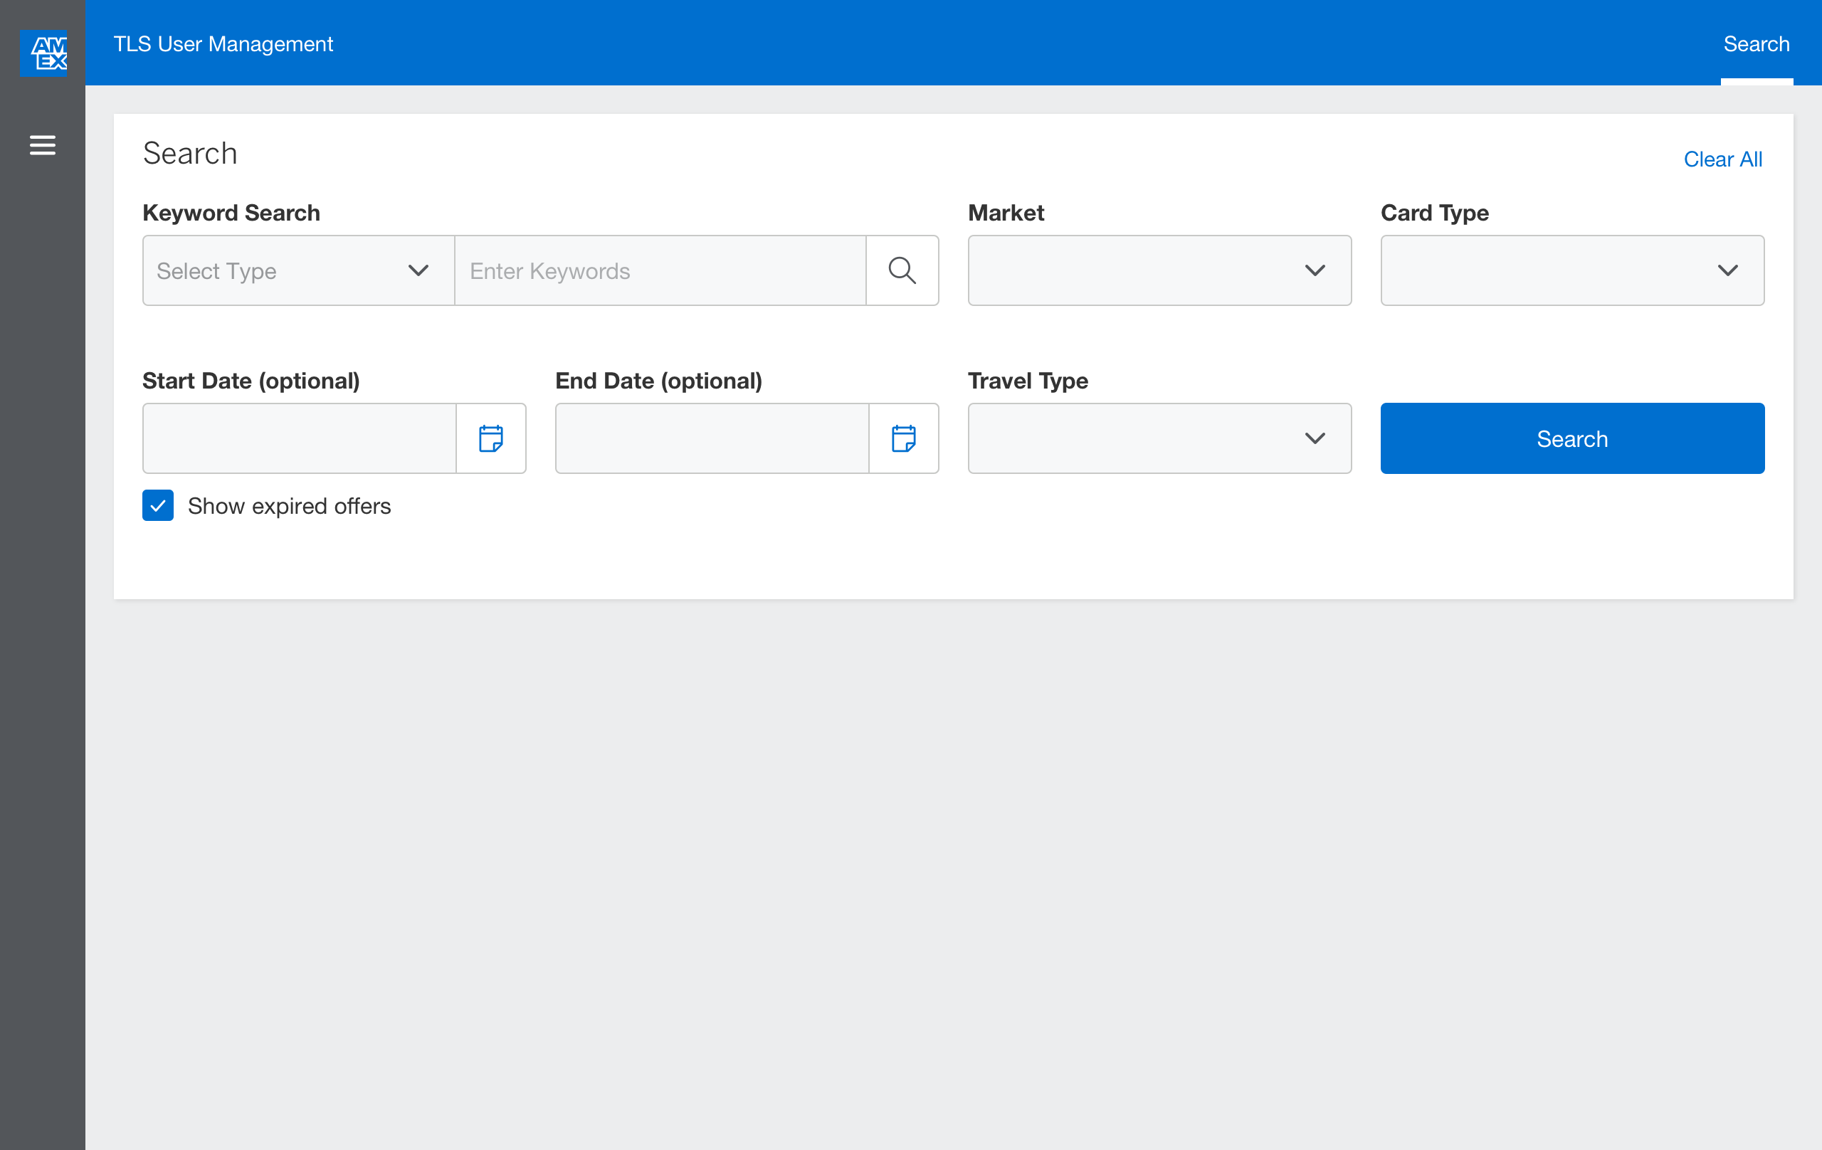This screenshot has width=1822, height=1150.
Task: Expand the Select Type dropdown
Action: tap(298, 270)
